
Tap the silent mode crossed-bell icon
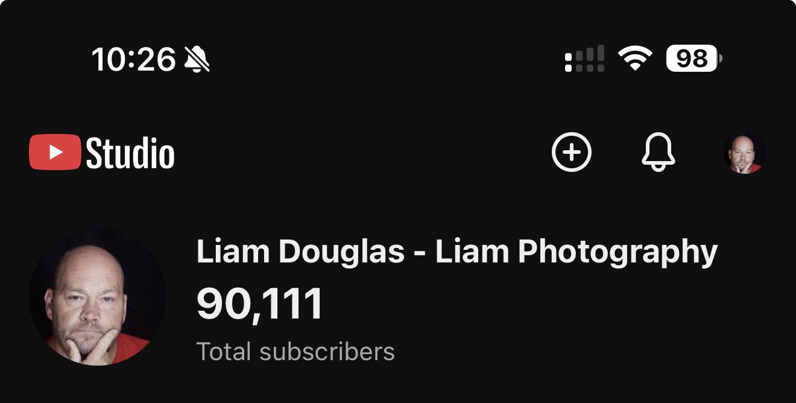197,59
